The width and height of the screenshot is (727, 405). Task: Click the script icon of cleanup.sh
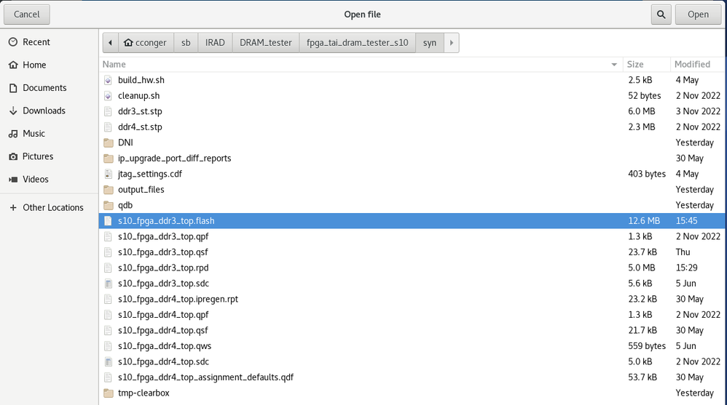(108, 96)
